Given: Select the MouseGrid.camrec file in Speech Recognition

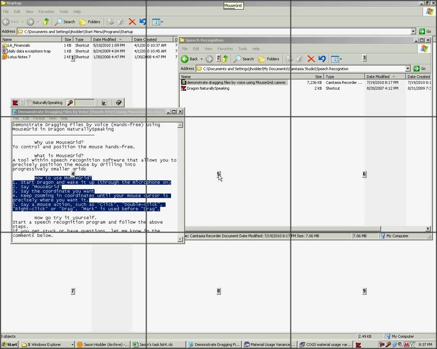Looking at the screenshot, I should [234, 83].
